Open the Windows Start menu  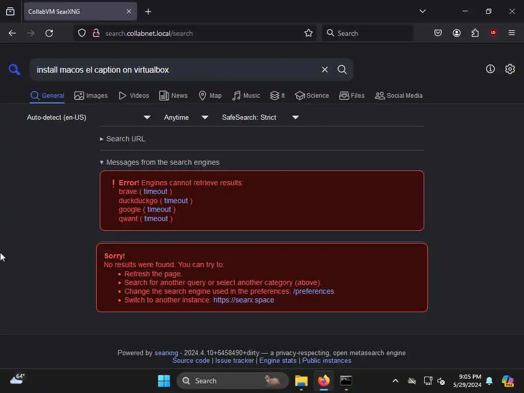164,381
